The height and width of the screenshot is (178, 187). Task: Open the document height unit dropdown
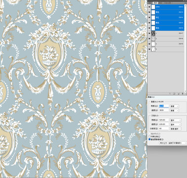coord(176,125)
